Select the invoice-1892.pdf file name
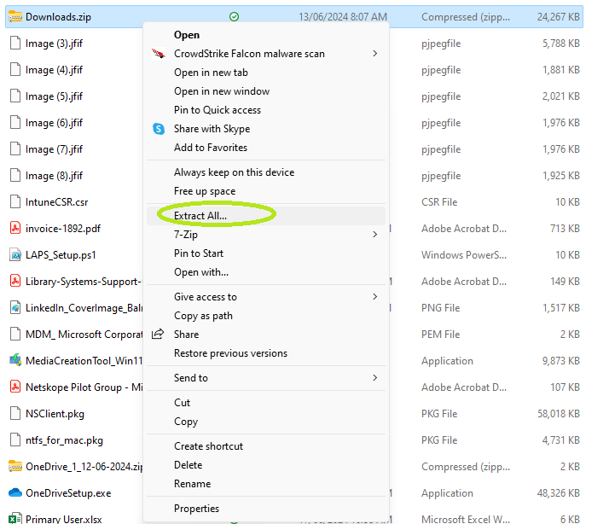This screenshot has height=524, width=609. click(63, 229)
